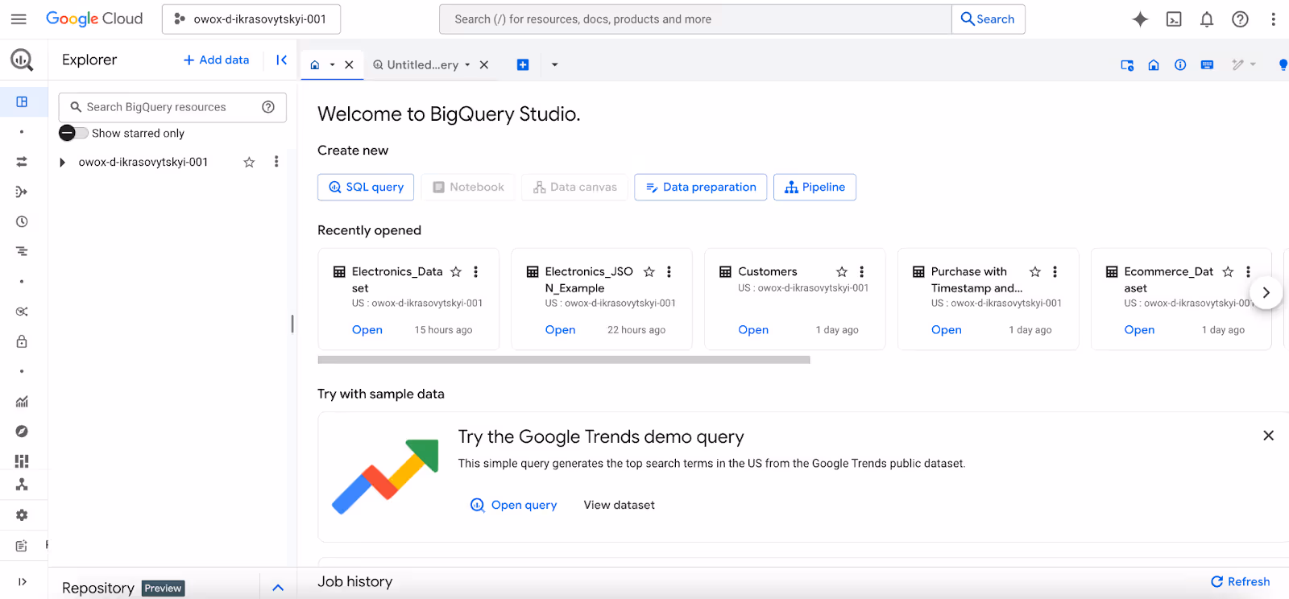Star the Customers card
The height and width of the screenshot is (599, 1289).
(x=842, y=271)
